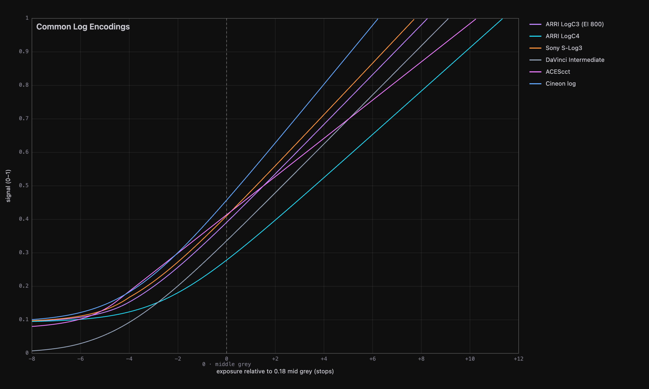Toggle ARRI LogC3 (EI 800) legend entry
Screen dimensions: 649x389
567,24
